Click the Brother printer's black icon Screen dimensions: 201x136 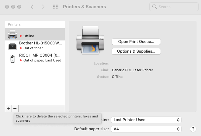pyautogui.click(x=12, y=46)
